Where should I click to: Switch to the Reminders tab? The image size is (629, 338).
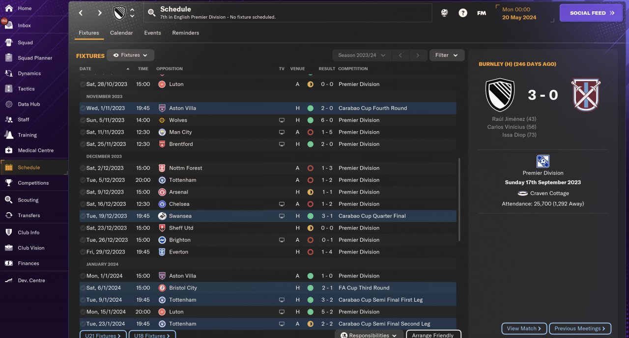click(185, 33)
